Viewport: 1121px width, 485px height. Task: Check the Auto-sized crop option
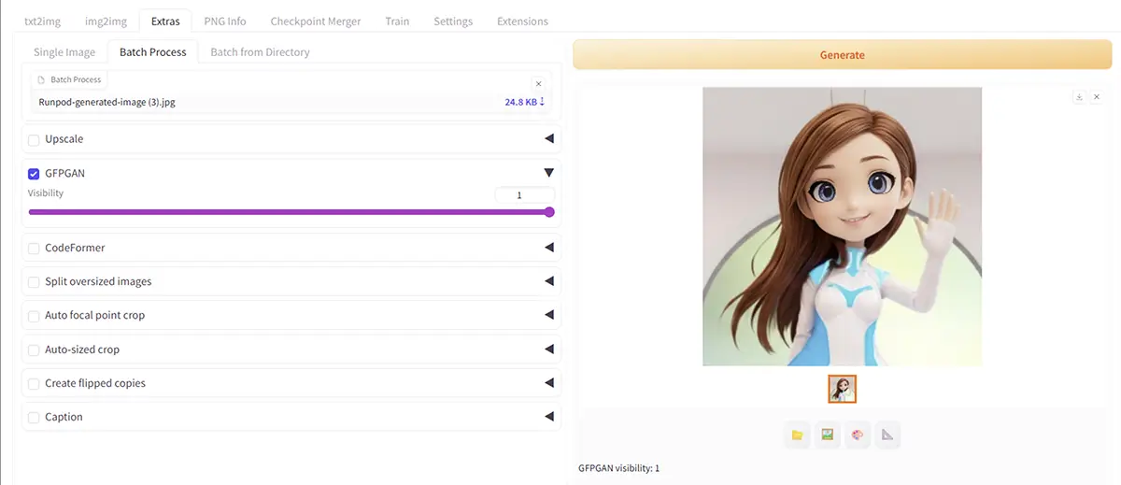34,349
